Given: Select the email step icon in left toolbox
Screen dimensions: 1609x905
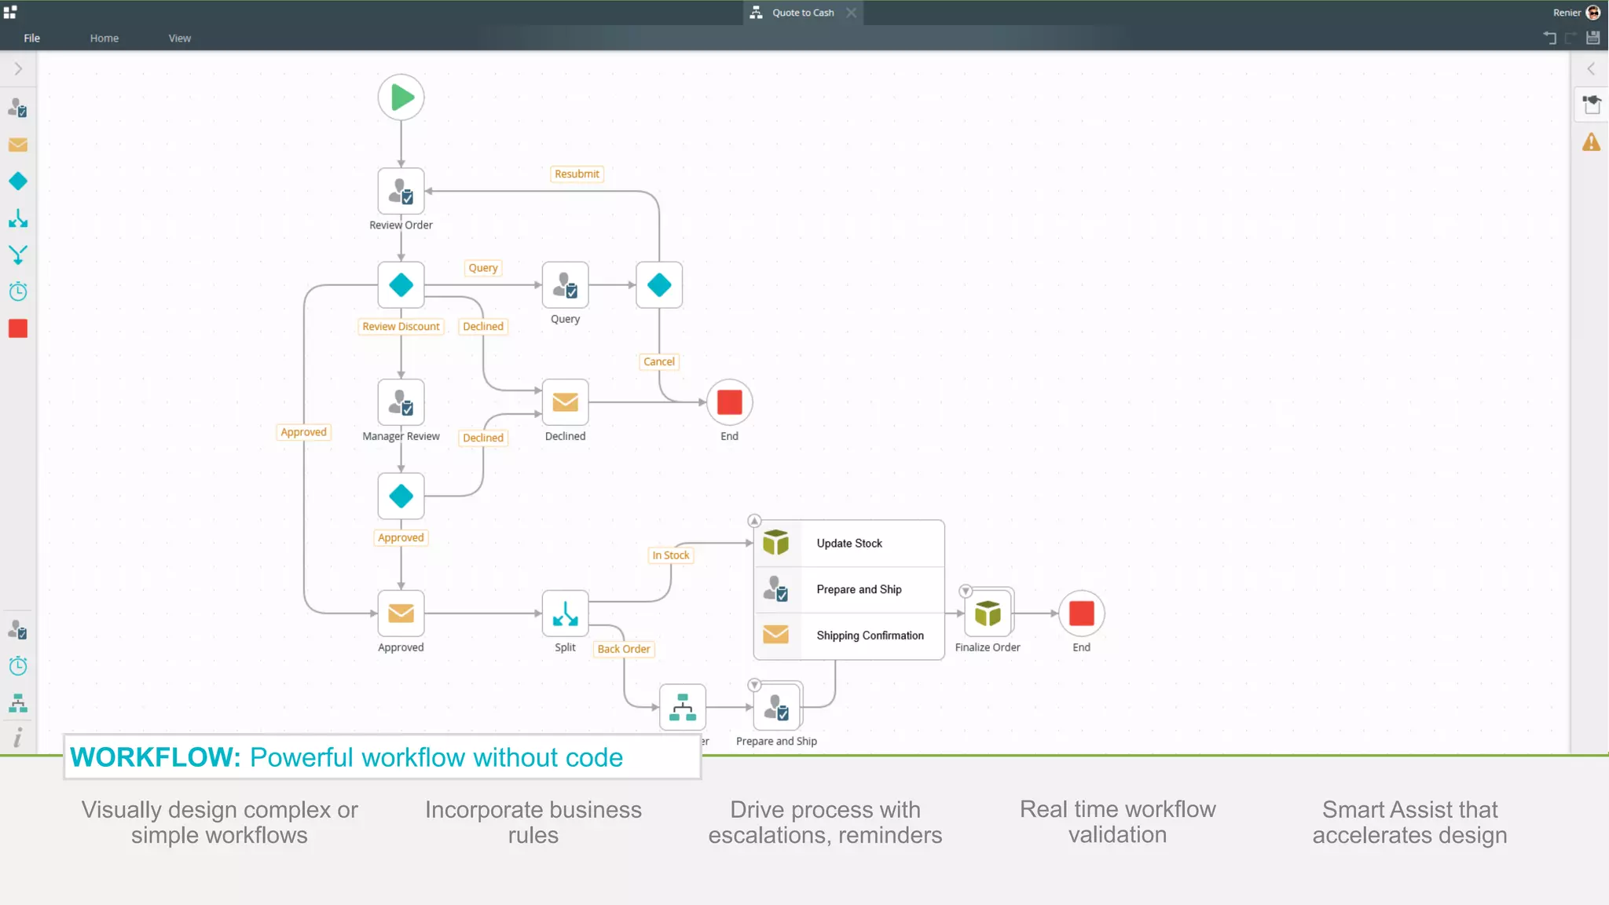Looking at the screenshot, I should tap(18, 145).
